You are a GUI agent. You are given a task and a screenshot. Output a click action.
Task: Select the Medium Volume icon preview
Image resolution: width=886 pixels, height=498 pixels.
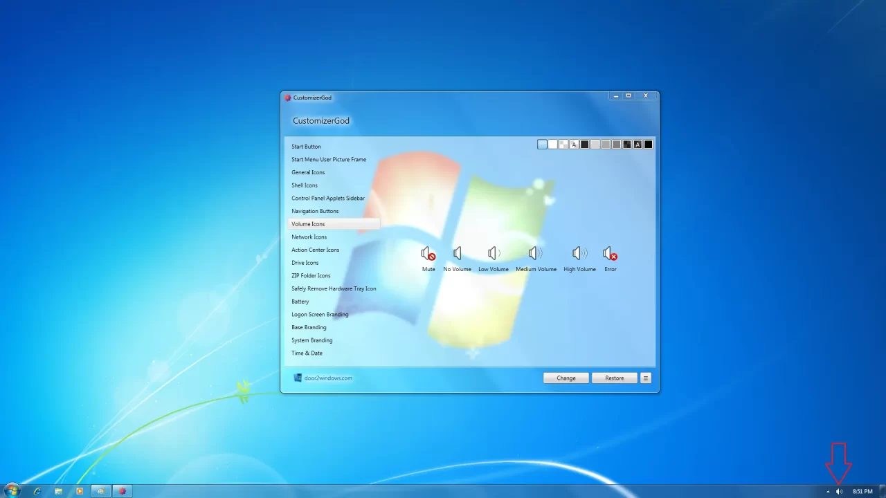point(536,253)
